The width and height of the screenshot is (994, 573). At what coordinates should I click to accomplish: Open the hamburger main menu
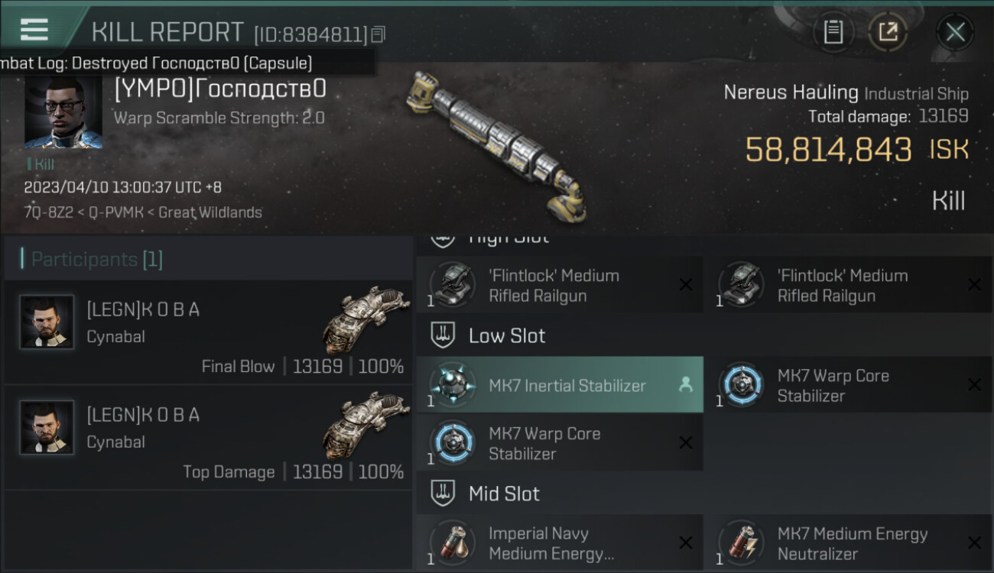[34, 30]
